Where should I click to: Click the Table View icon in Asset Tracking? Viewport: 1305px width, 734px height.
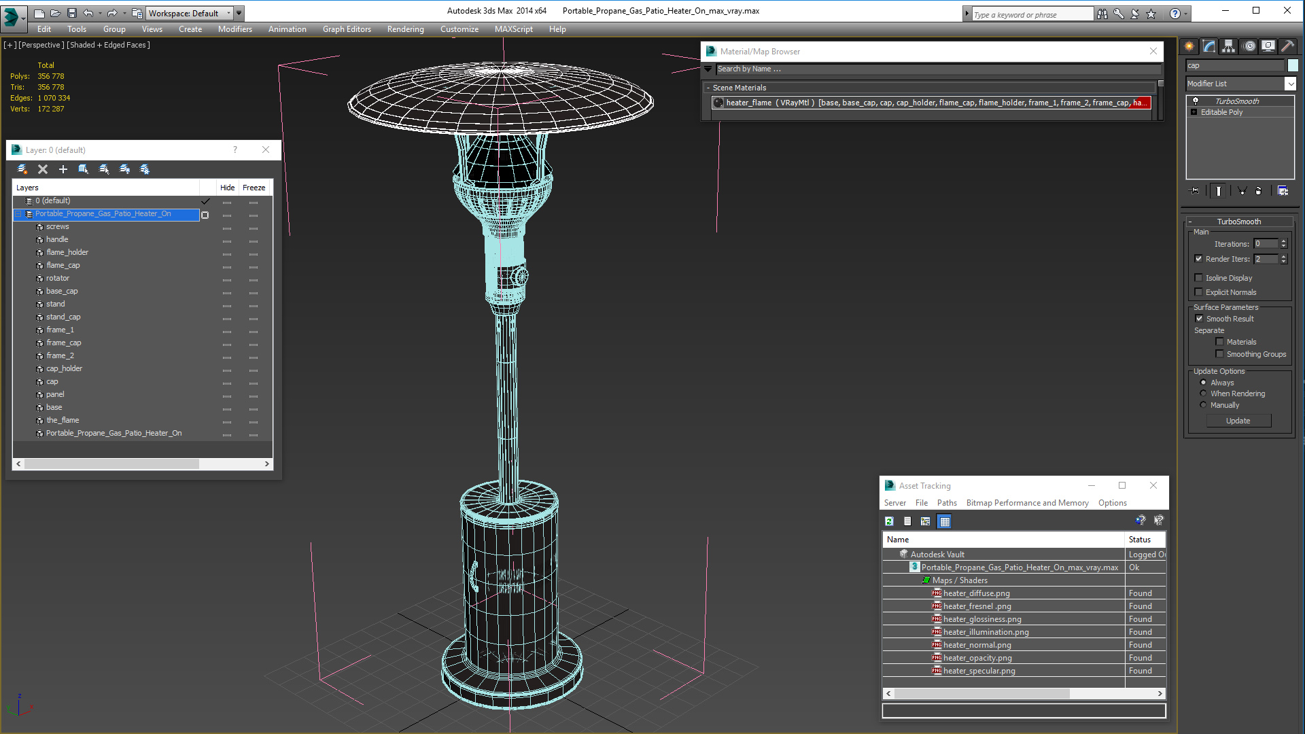pos(945,521)
